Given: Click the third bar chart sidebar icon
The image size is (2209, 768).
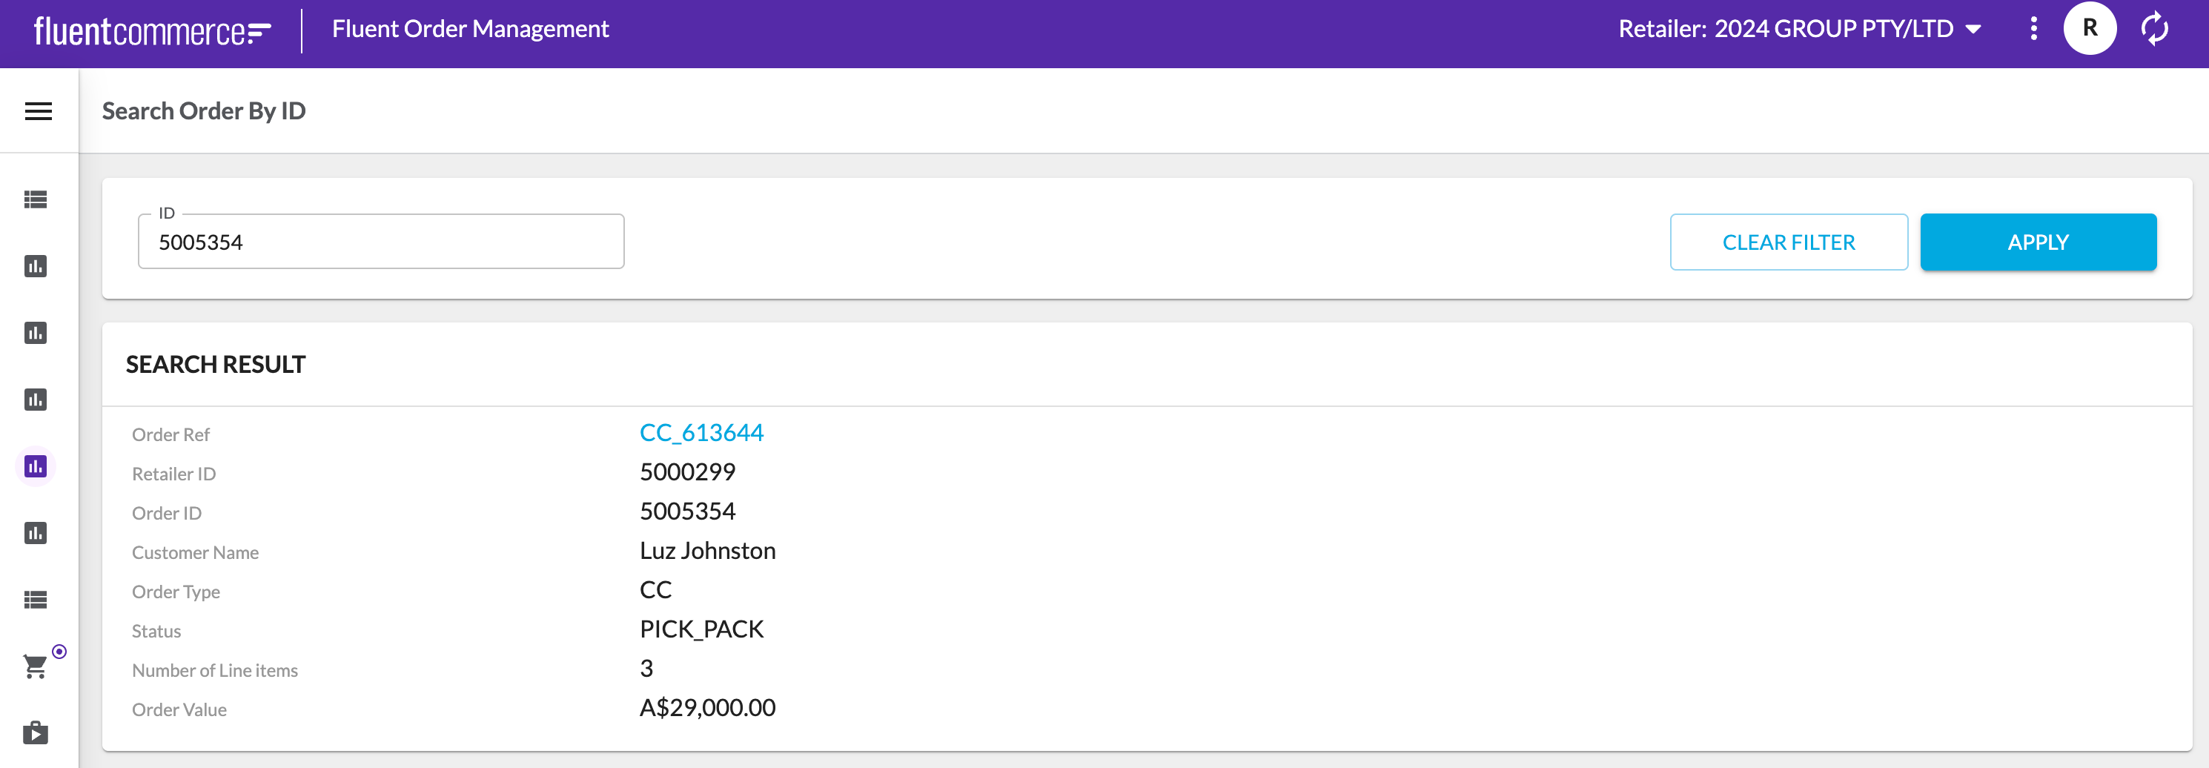Looking at the screenshot, I should 35,400.
